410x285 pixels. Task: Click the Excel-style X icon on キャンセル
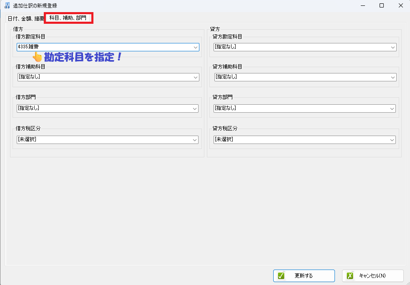[350, 276]
